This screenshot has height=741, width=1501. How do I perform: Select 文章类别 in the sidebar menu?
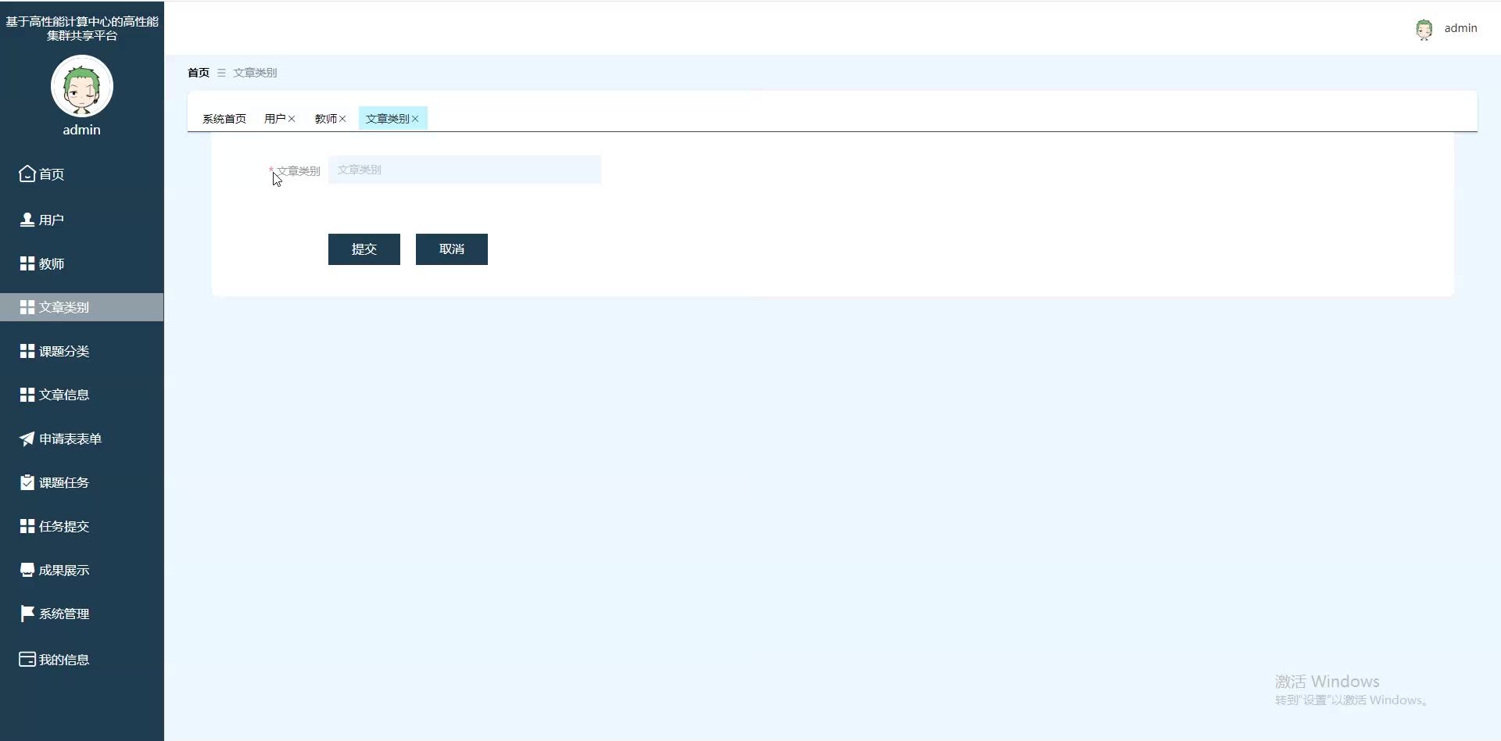tap(82, 307)
